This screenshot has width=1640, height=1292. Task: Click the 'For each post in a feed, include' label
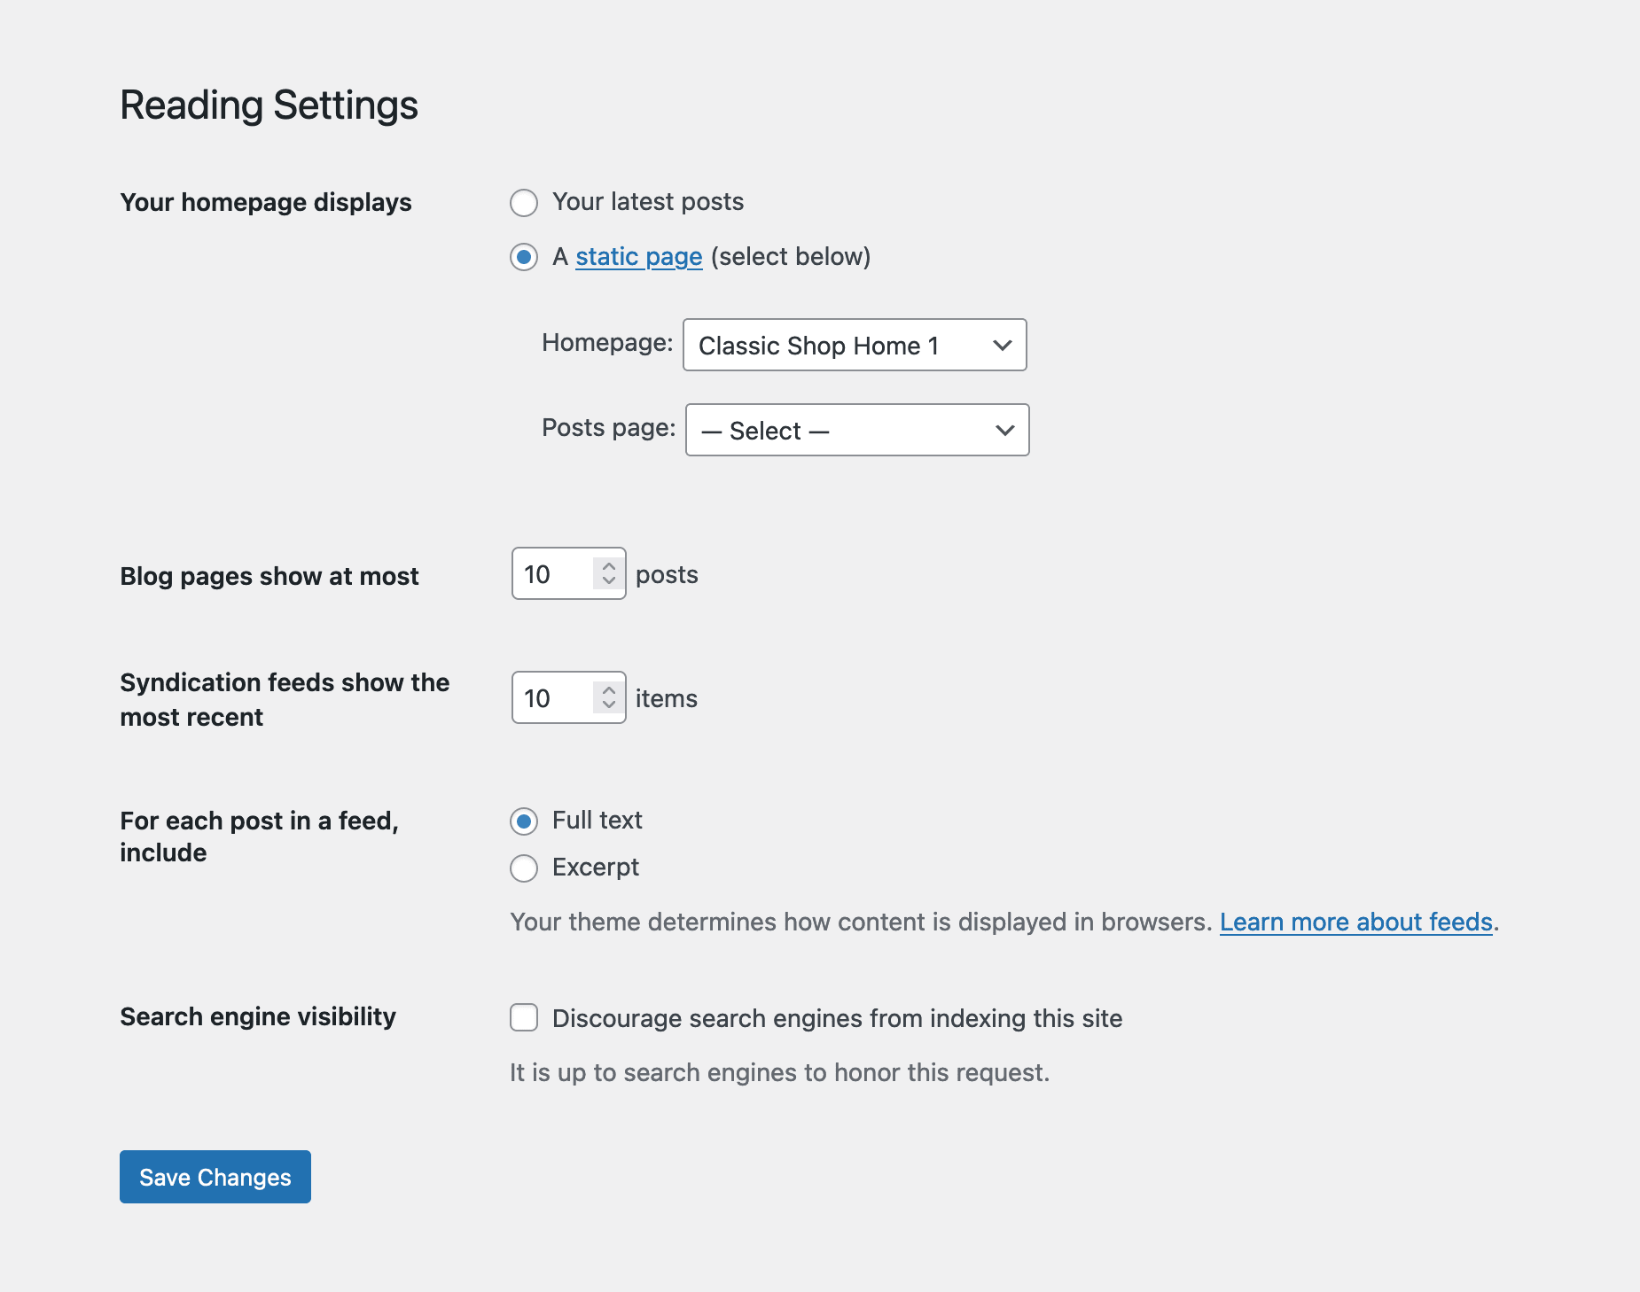(x=259, y=837)
